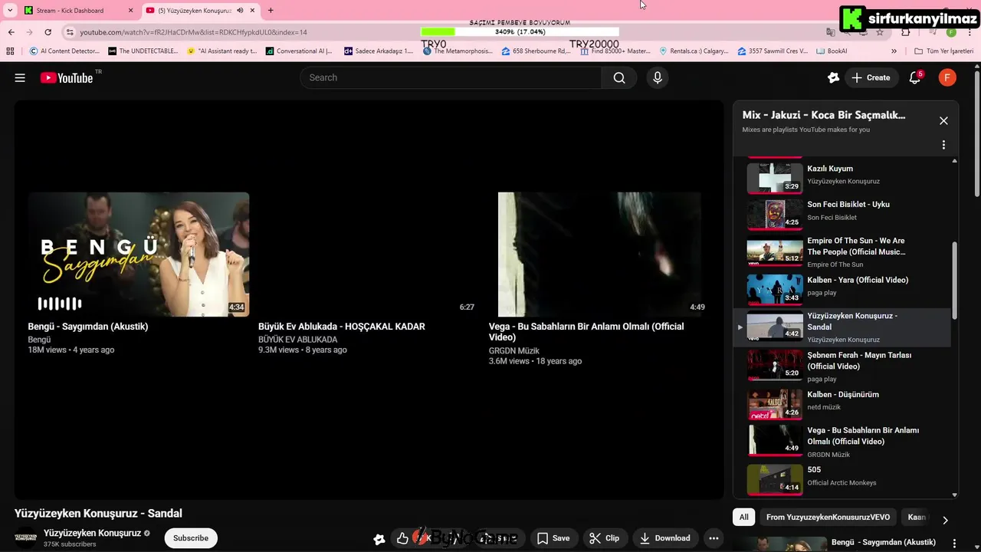Subscribe to Yüzyüzeyken Konuşuruz channel
This screenshot has height=552, width=981.
191,538
